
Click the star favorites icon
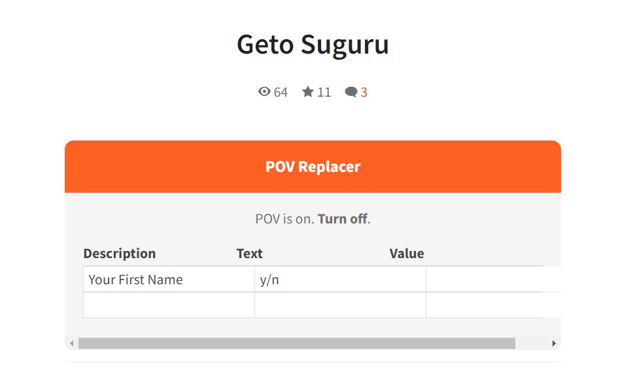(x=307, y=91)
